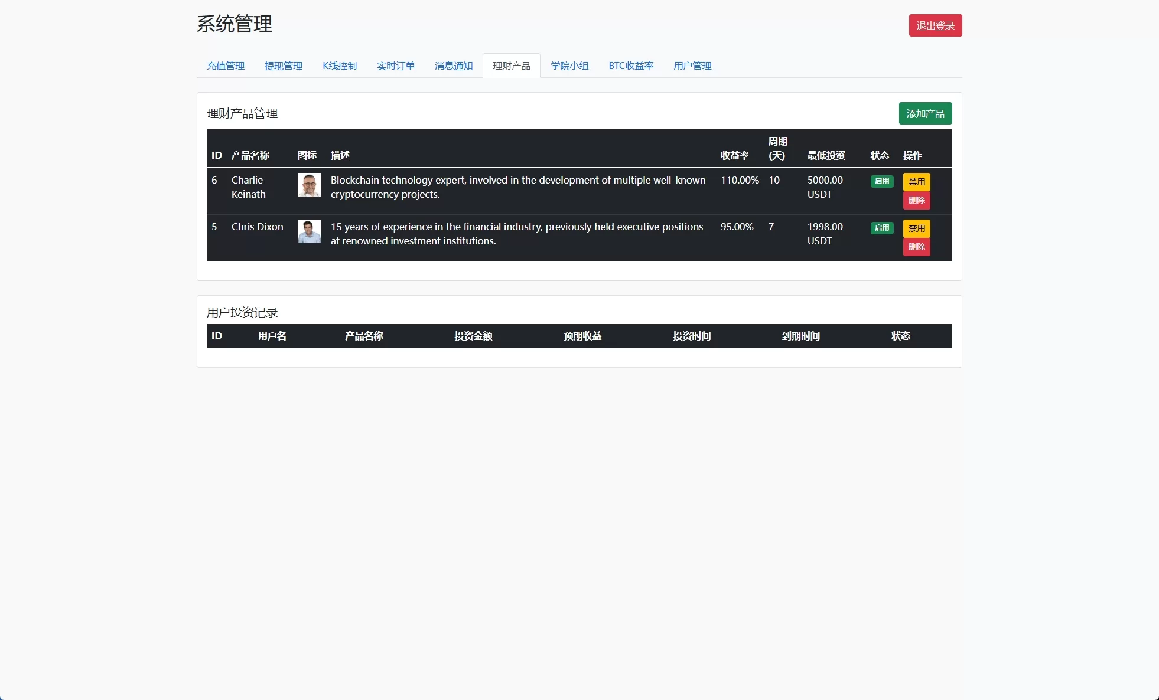Click the active 理财产品 tab
Image resolution: width=1159 pixels, height=700 pixels.
pos(512,66)
